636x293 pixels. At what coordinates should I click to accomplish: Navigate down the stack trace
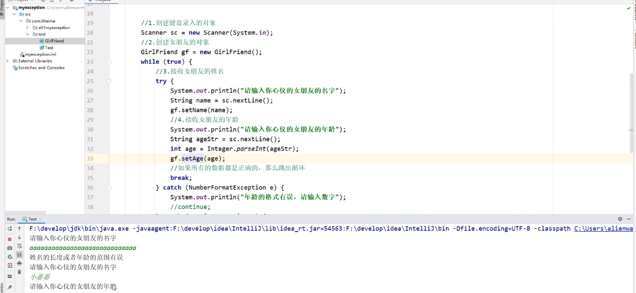pos(19,237)
